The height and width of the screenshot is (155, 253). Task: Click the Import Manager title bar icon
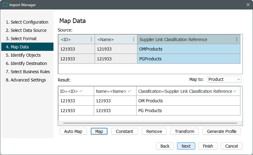click(5, 5)
